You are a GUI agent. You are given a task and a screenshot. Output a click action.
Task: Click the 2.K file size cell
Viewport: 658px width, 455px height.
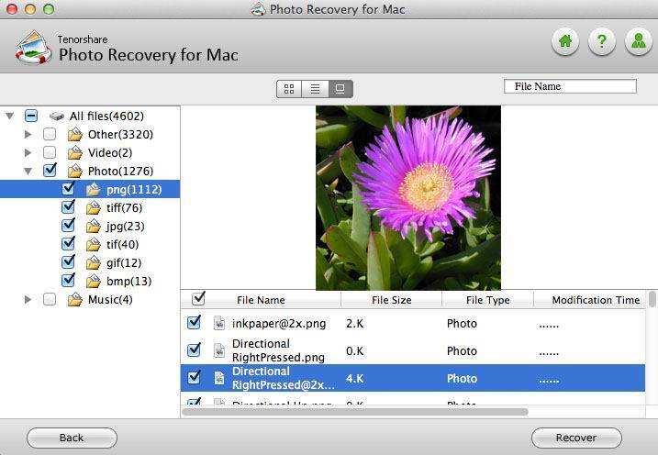pyautogui.click(x=354, y=324)
